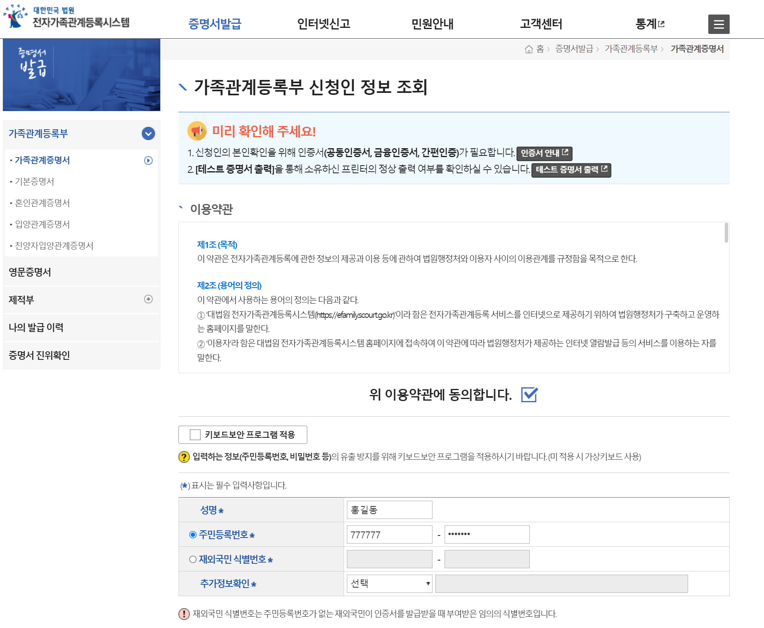Expand the 제적부 sidebar section

click(x=149, y=300)
